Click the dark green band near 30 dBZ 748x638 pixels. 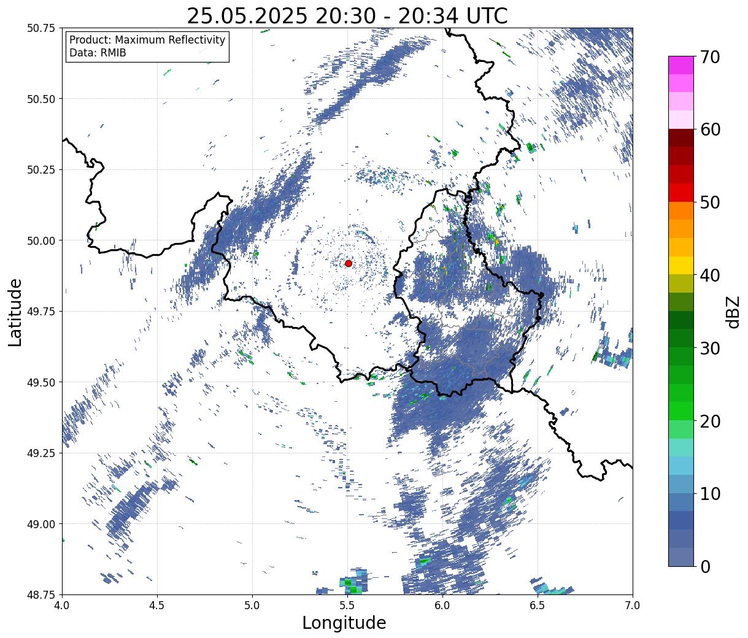click(681, 338)
